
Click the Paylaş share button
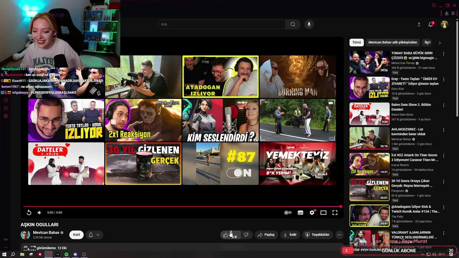266,235
